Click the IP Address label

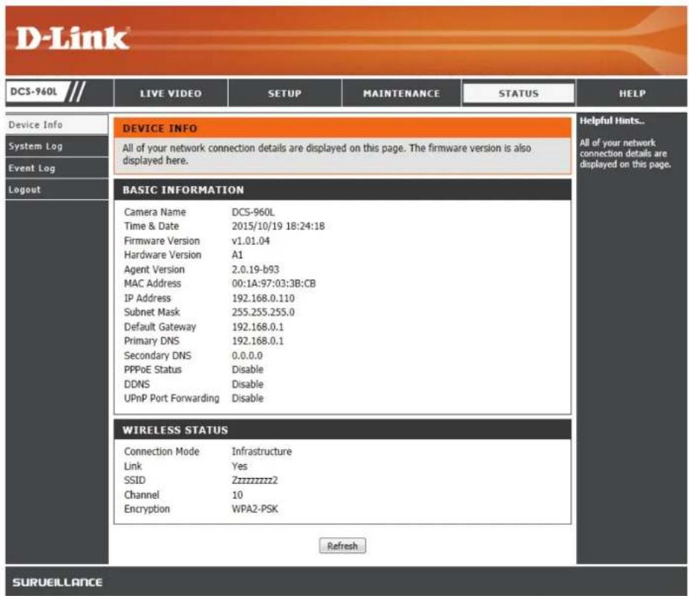coord(147,298)
